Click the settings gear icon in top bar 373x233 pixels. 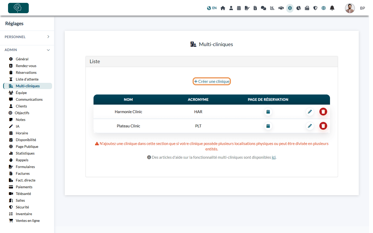coord(290,8)
